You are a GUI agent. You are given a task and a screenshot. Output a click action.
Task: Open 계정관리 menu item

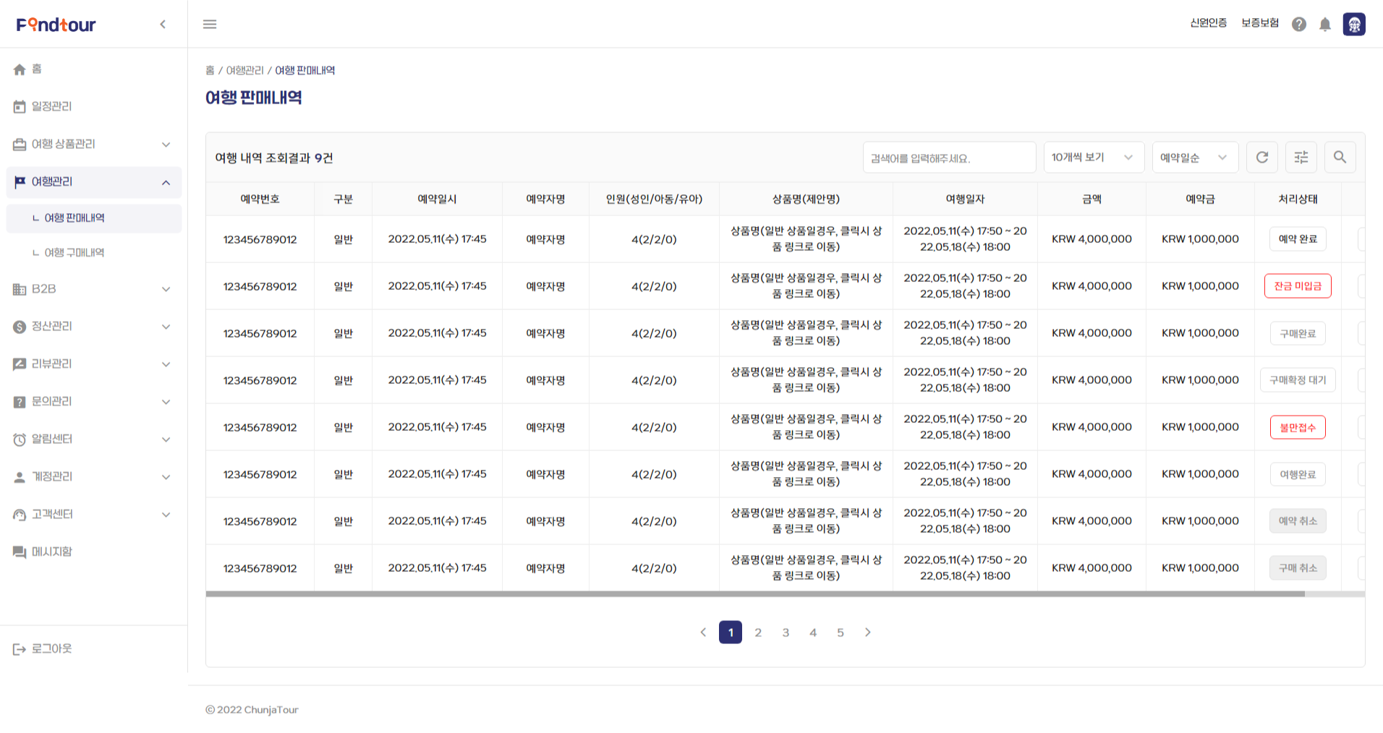(94, 477)
